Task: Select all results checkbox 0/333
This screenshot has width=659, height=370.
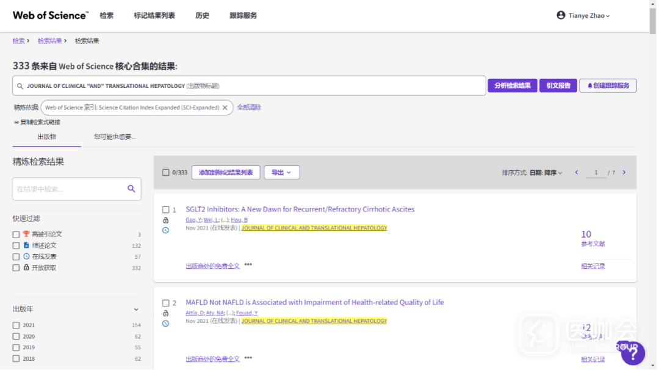Action: [x=165, y=173]
